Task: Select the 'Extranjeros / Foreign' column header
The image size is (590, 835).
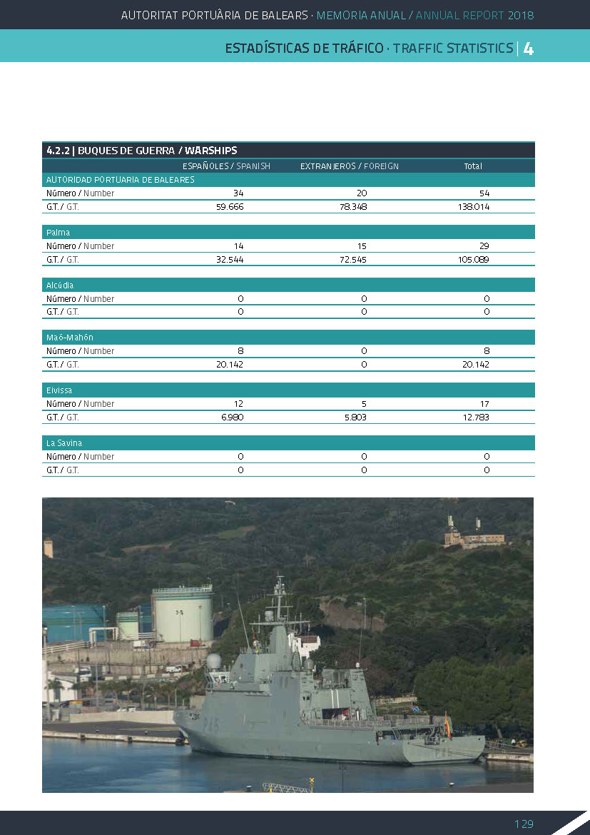Action: pyautogui.click(x=349, y=166)
